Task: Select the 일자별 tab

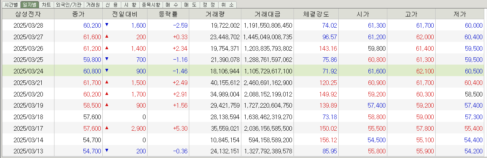Action: pos(29,5)
